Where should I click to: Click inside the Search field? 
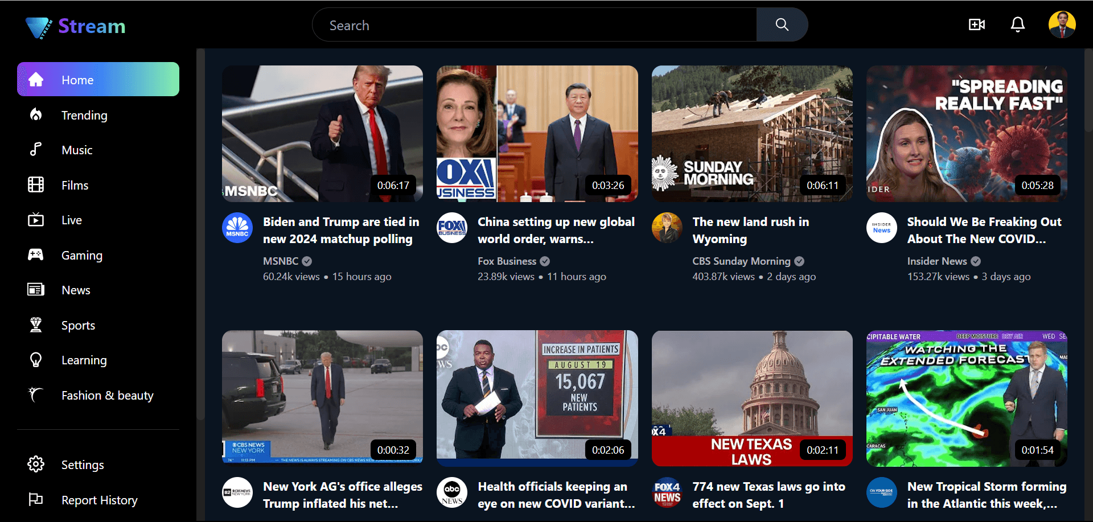pos(535,24)
